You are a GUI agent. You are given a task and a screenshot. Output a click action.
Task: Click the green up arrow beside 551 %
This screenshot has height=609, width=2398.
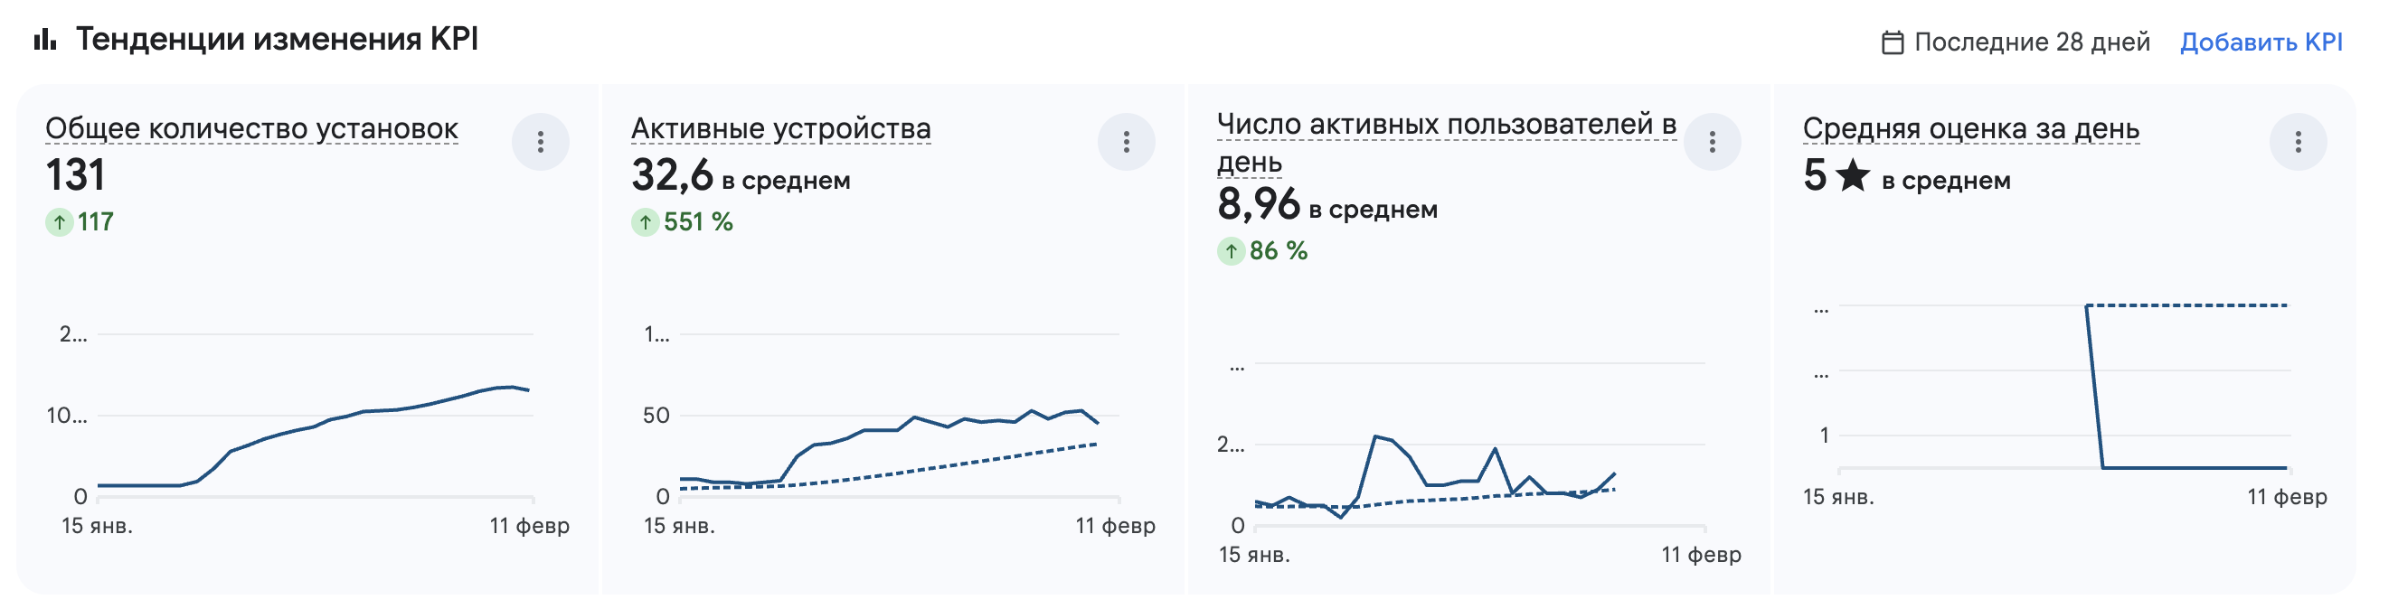(x=645, y=222)
